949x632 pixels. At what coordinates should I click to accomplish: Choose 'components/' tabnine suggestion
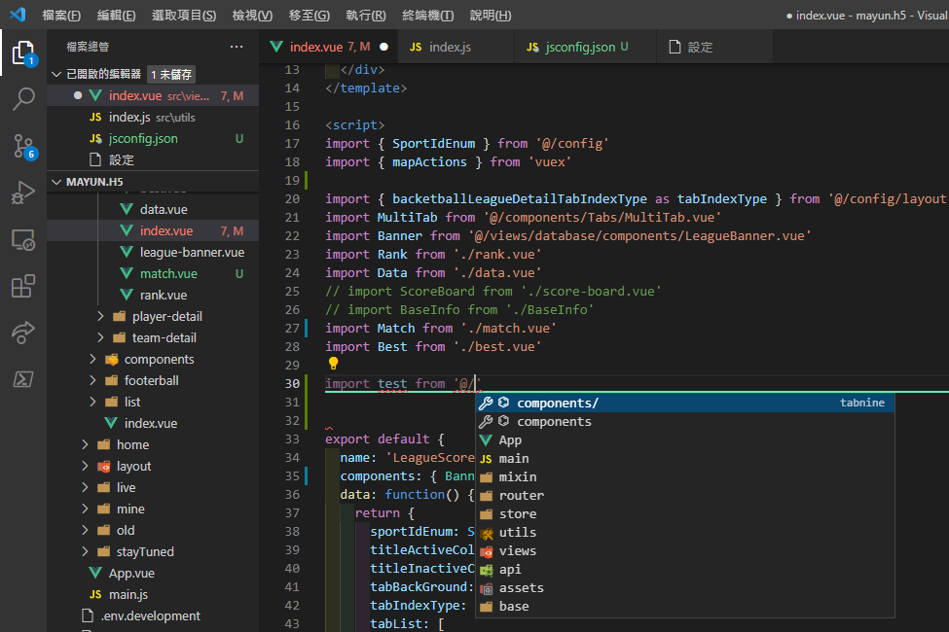pos(557,403)
